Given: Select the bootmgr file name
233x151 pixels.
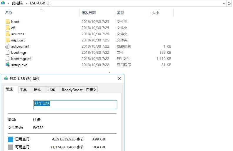Looking at the screenshot, I should pos(19,53).
